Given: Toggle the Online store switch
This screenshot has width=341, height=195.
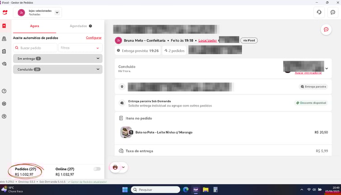Looking at the screenshot, I should (x=97, y=169).
